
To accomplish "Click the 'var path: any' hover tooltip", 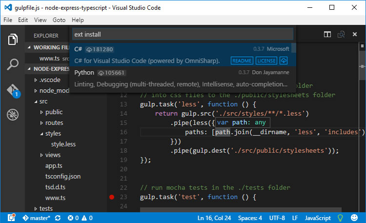I will (242, 122).
